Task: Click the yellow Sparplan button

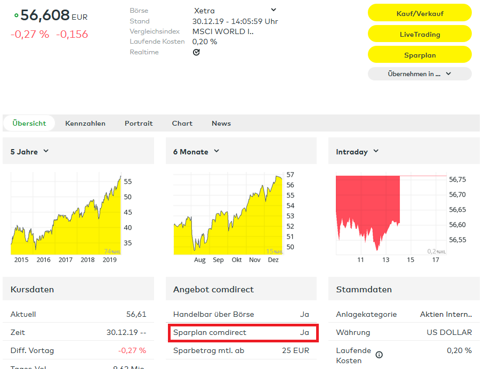Action: (x=420, y=55)
